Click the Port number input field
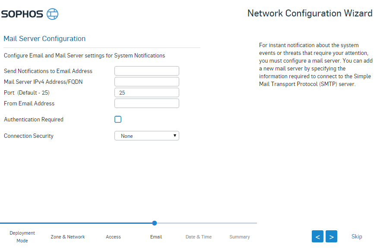The image size is (377, 248). [x=147, y=92]
